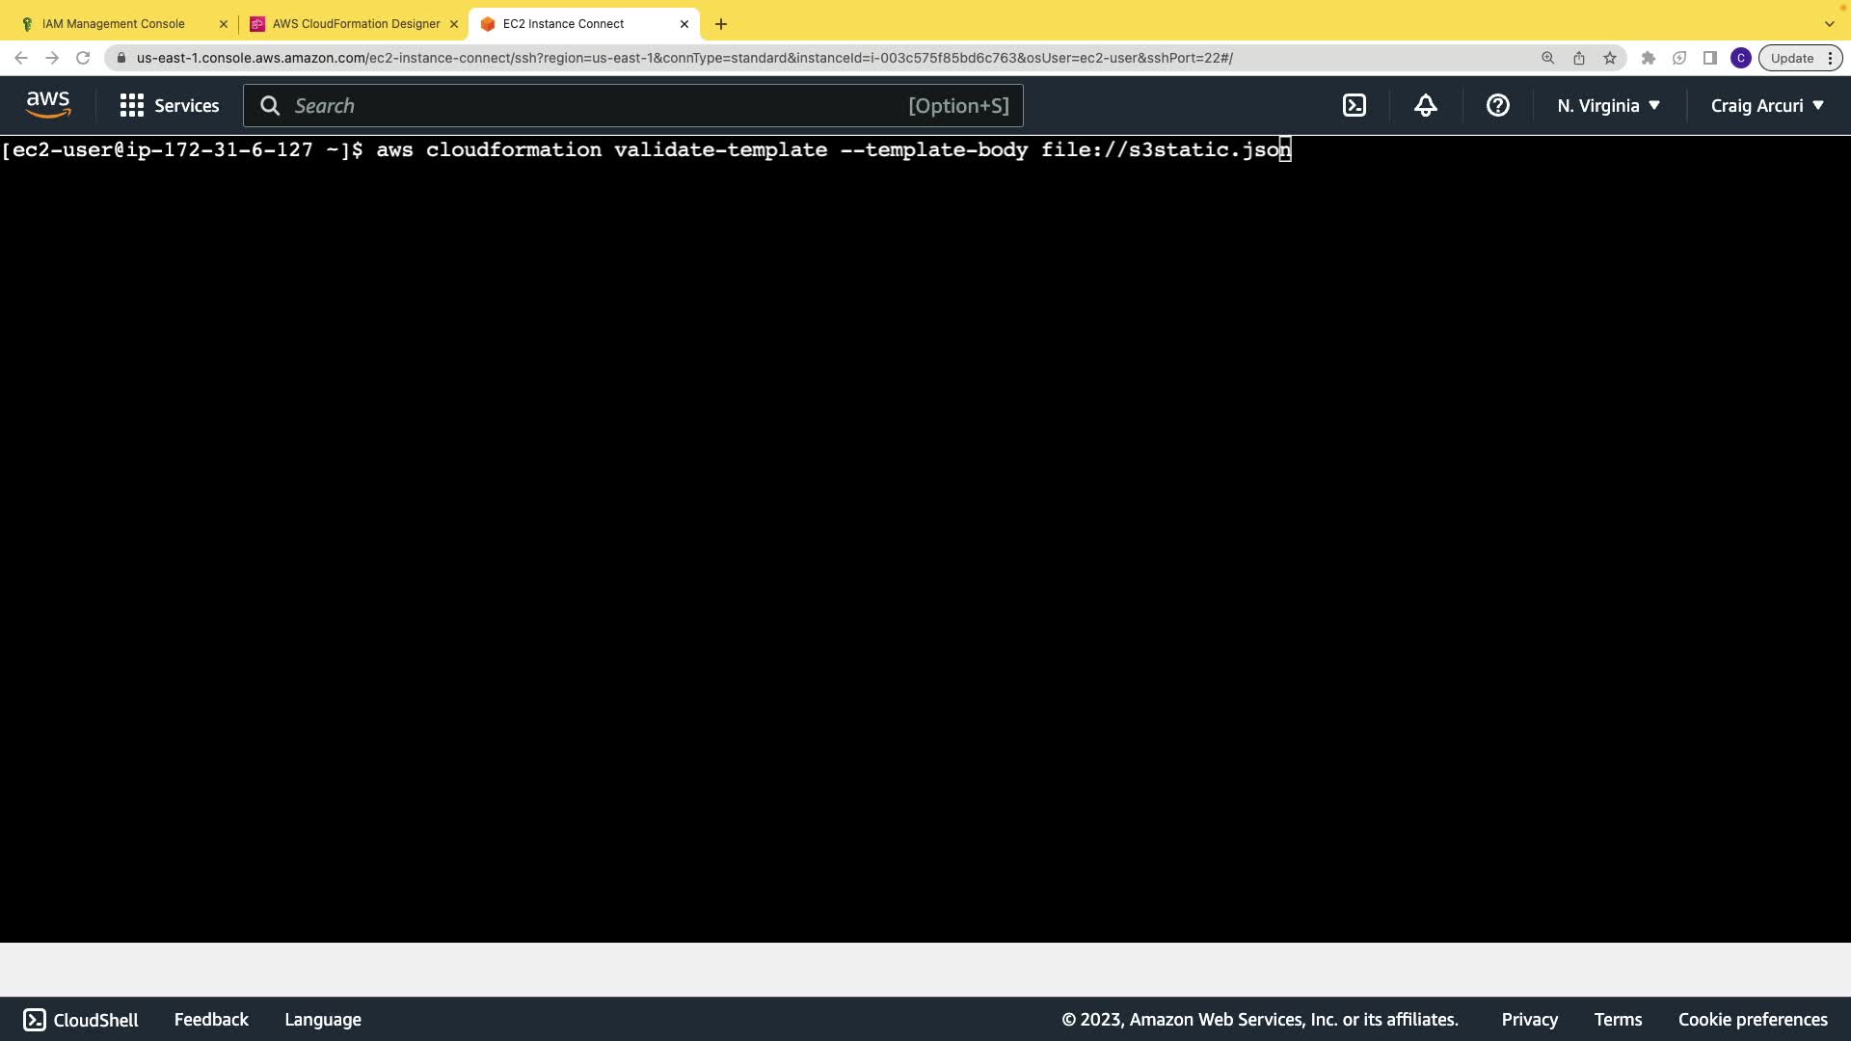The height and width of the screenshot is (1041, 1851).
Task: Open the help question mark menu
Action: click(x=1497, y=106)
